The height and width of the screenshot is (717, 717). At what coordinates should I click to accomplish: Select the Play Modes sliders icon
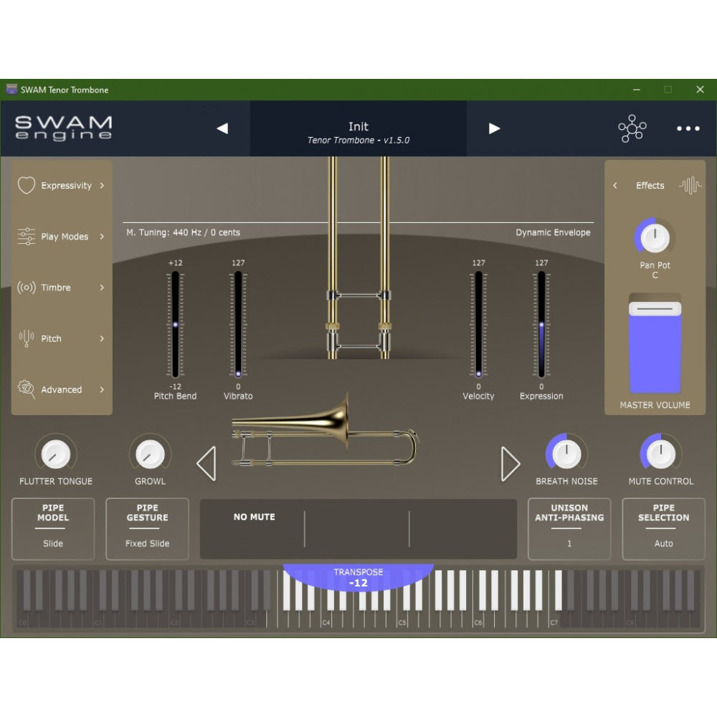[26, 236]
